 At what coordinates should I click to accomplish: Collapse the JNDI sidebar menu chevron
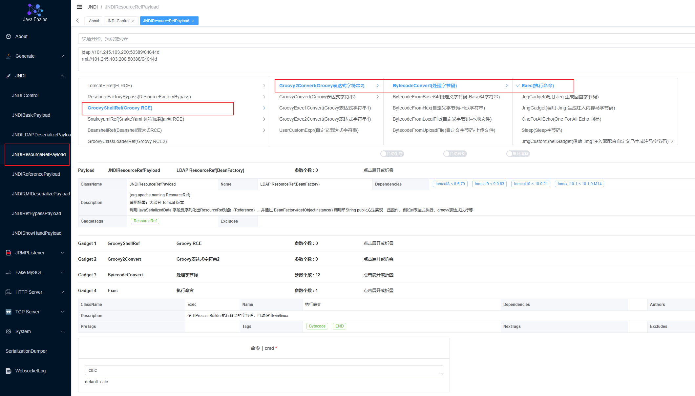tap(62, 76)
